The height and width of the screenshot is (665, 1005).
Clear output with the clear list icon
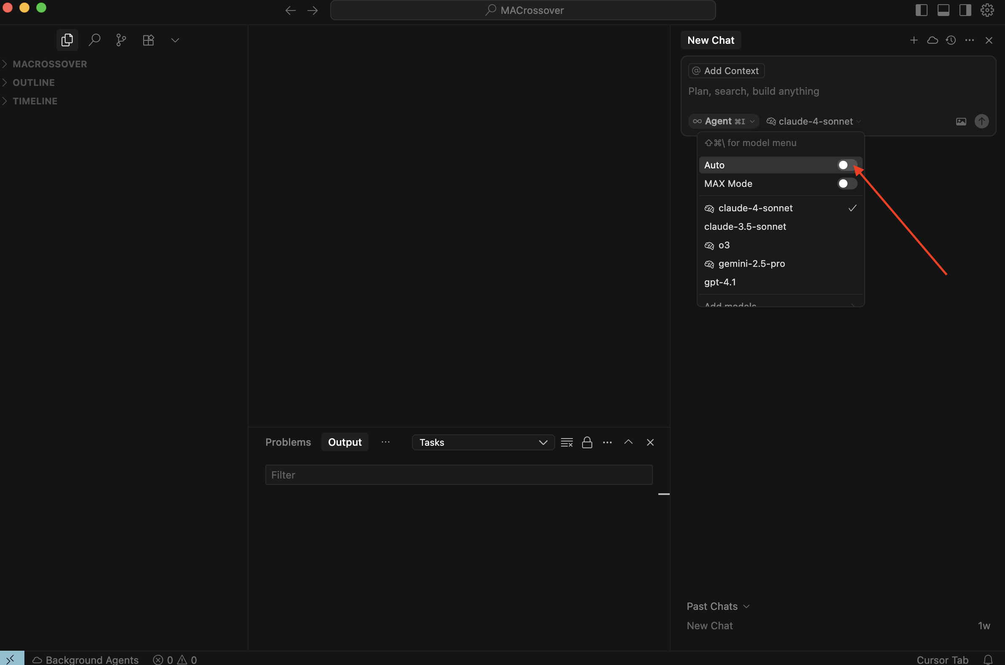tap(567, 442)
